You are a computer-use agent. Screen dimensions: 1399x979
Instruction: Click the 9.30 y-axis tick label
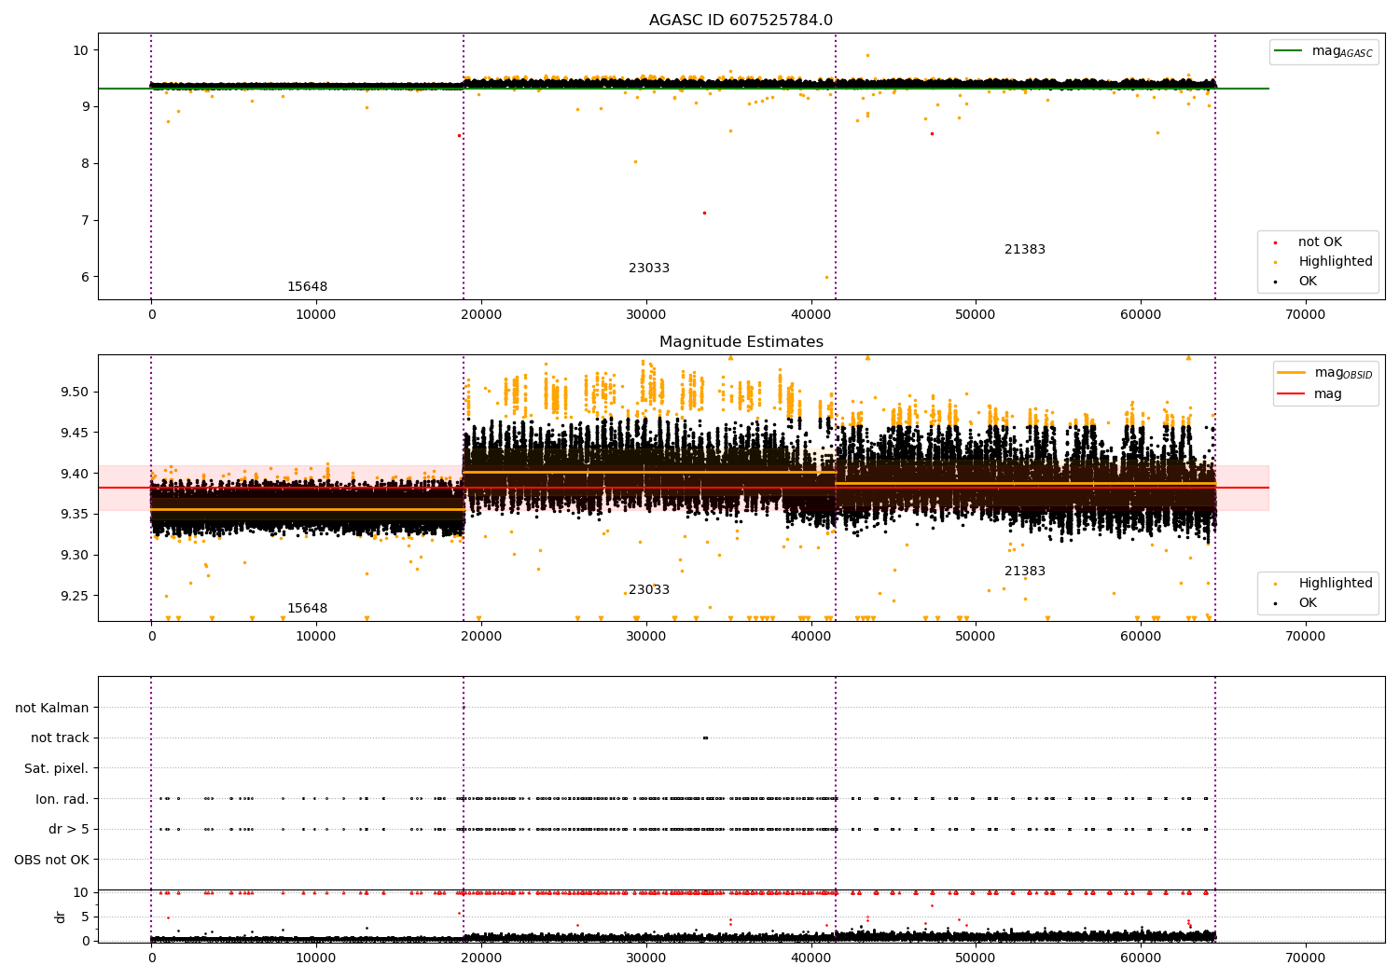point(75,556)
